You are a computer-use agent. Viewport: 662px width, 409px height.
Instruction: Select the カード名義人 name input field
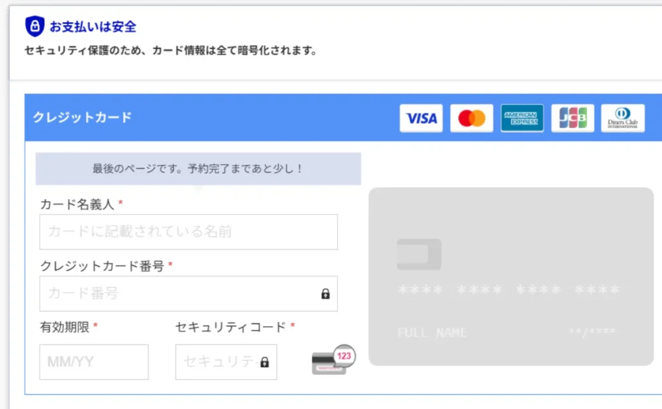click(188, 231)
